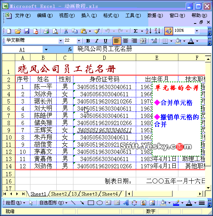
Task: Switch to the Sheet2 tab
Action: click(59, 194)
